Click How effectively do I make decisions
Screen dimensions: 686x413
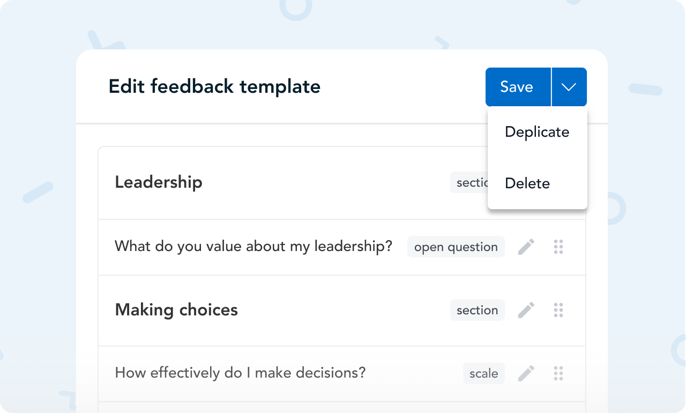coord(240,373)
